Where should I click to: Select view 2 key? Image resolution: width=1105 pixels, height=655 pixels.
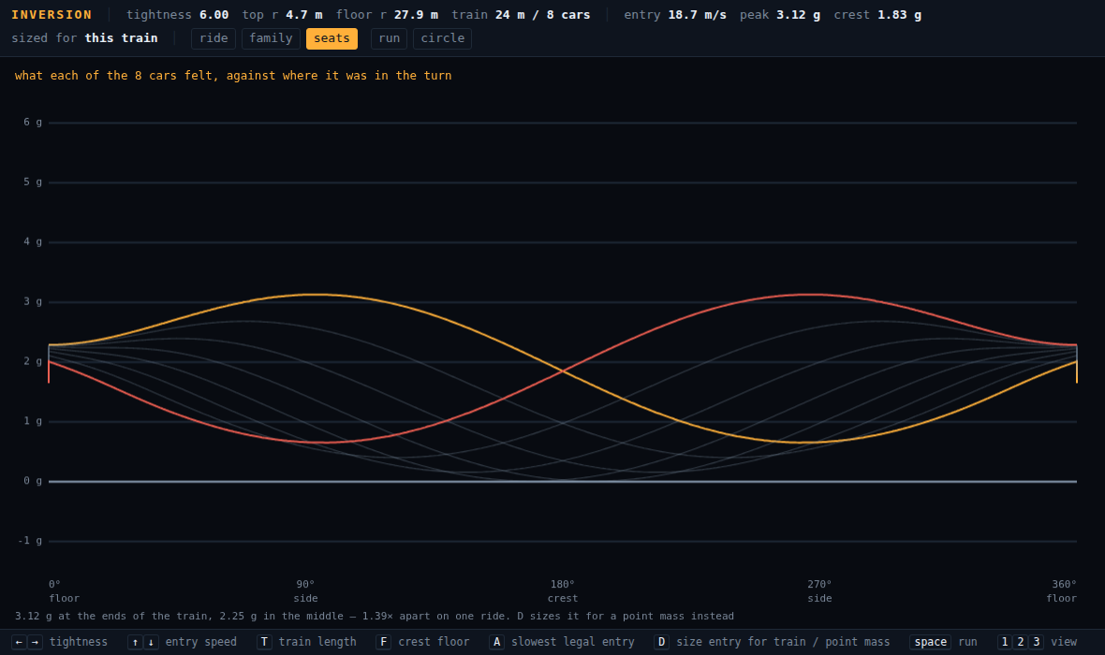pyautogui.click(x=1021, y=642)
